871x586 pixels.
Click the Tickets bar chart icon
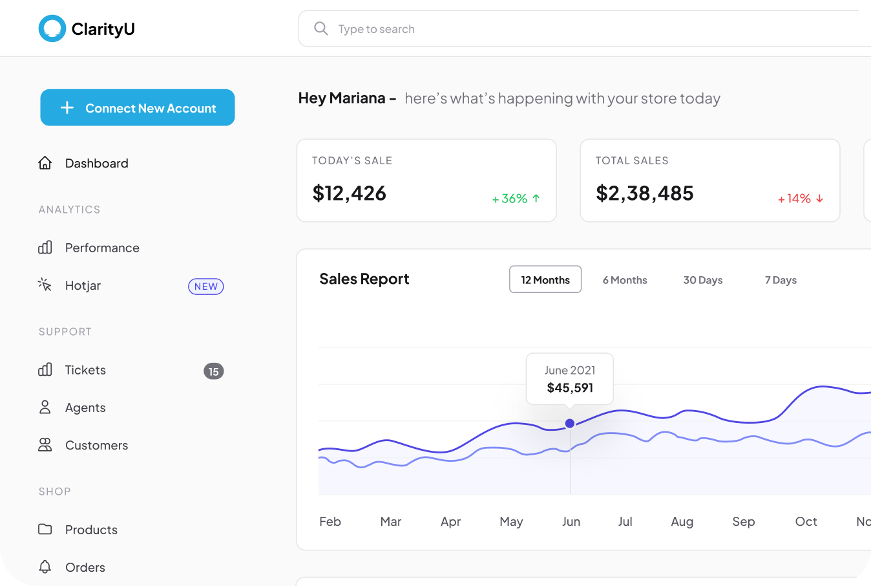click(x=45, y=369)
